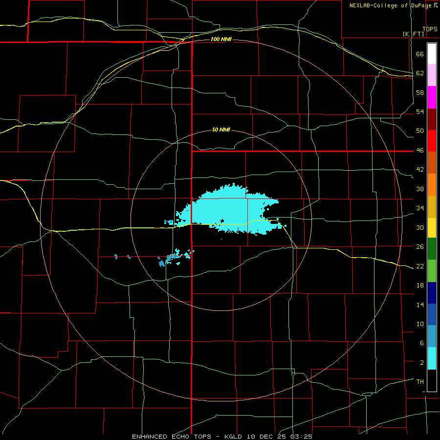Click the '66' scale label
The height and width of the screenshot is (440, 440).
coord(420,54)
